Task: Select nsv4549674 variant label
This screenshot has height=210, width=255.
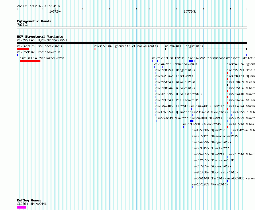Action: 241,64
